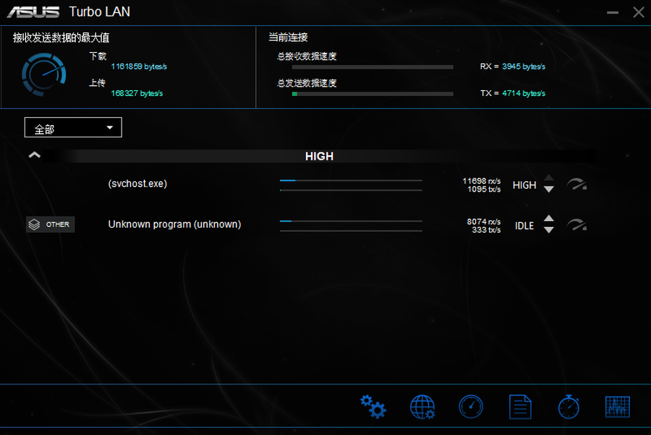
Task: Select the svchost.exe process row
Action: click(137, 184)
